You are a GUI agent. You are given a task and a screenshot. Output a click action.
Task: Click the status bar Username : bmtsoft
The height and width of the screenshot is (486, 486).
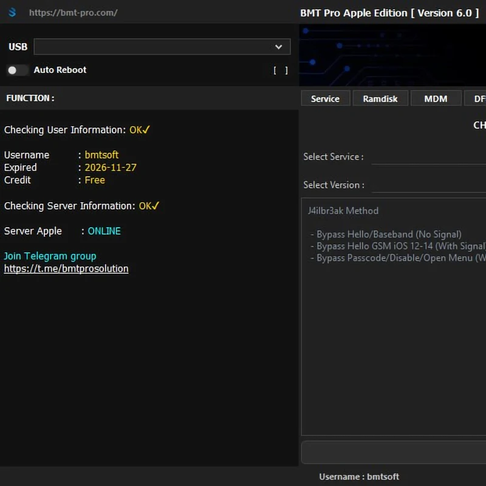(359, 476)
